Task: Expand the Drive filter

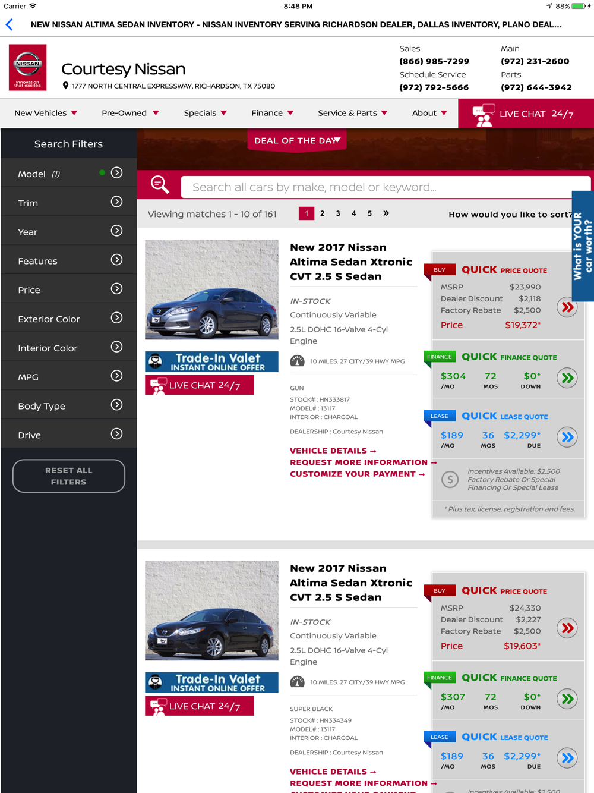Action: click(x=117, y=434)
